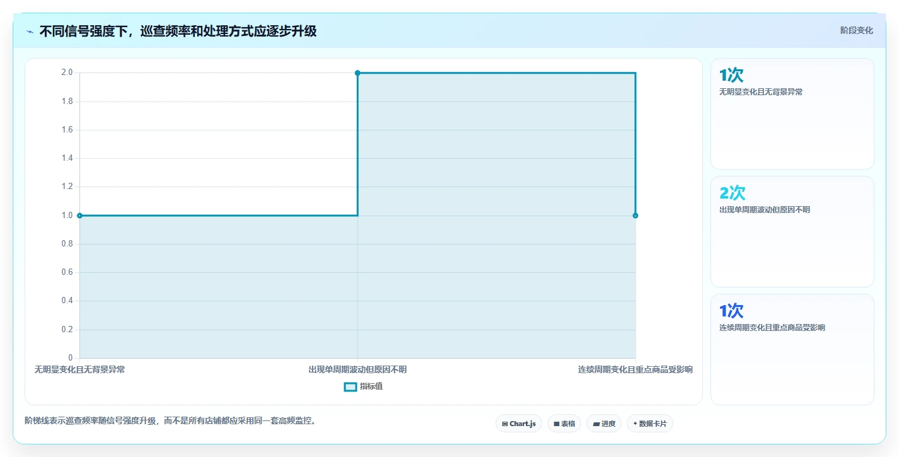The width and height of the screenshot is (899, 457).
Task: Click the y-axis tick 0
Action: [71, 358]
